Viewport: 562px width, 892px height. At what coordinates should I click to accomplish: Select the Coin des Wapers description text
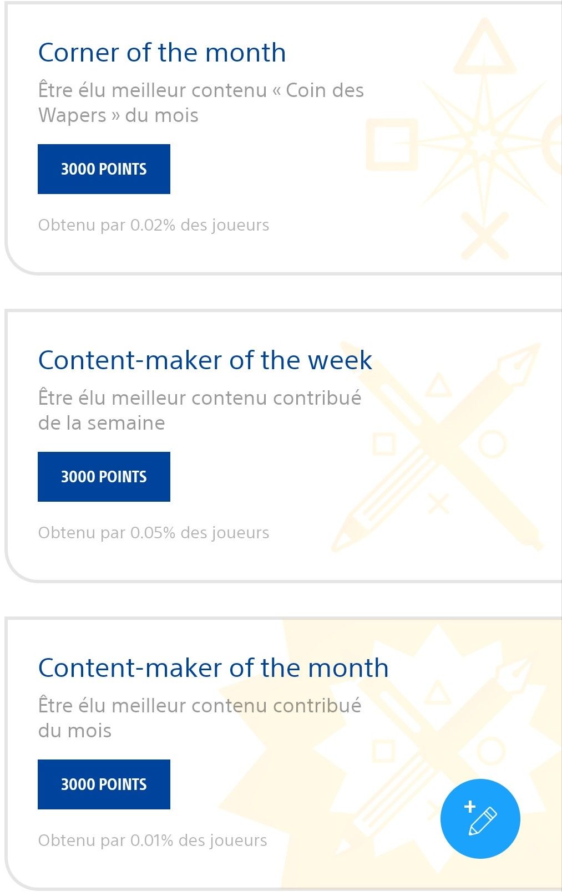(x=201, y=103)
